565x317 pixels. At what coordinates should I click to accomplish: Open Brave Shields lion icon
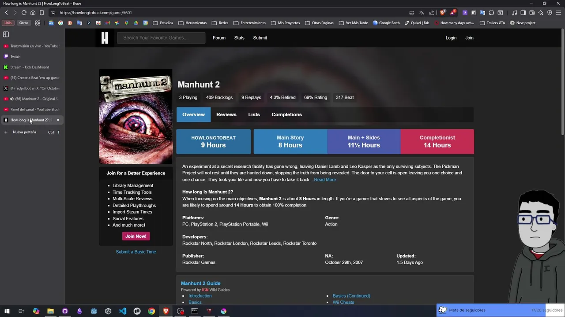442,13
